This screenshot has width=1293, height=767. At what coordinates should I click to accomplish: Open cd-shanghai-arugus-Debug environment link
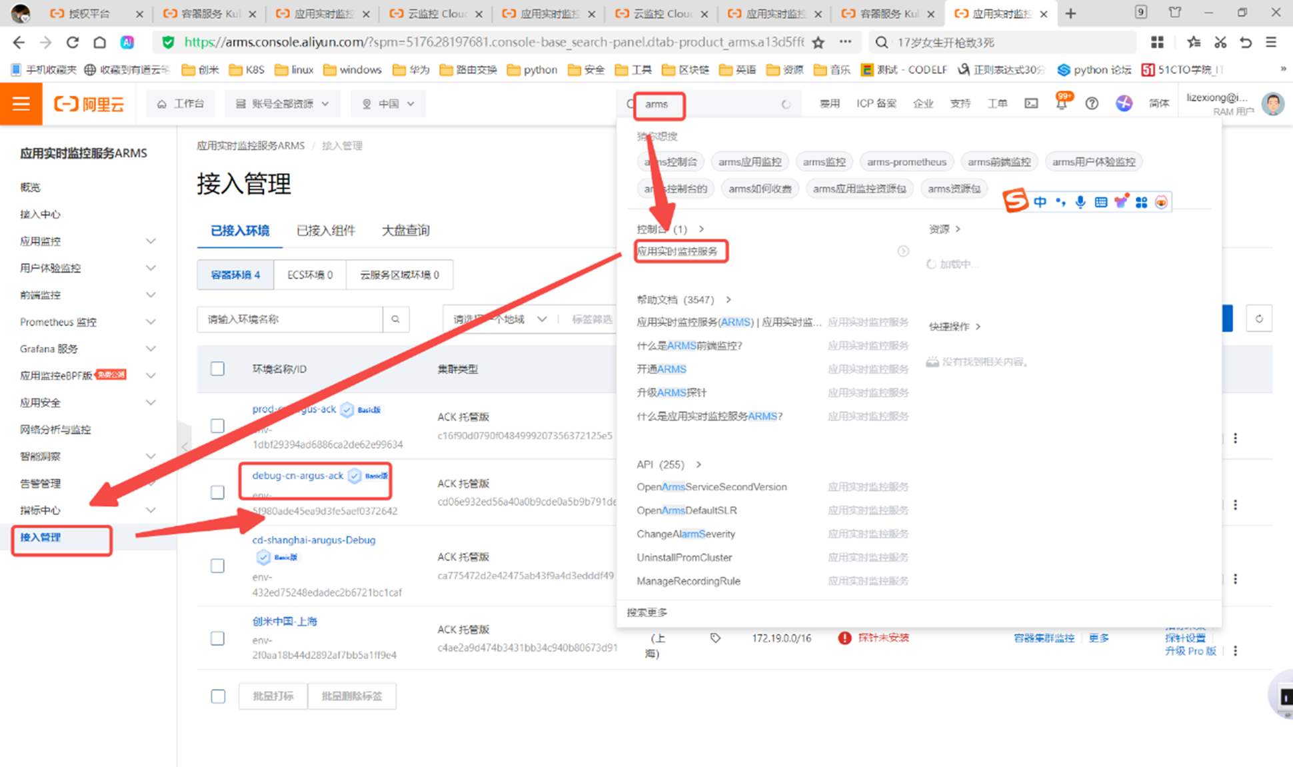pos(313,540)
